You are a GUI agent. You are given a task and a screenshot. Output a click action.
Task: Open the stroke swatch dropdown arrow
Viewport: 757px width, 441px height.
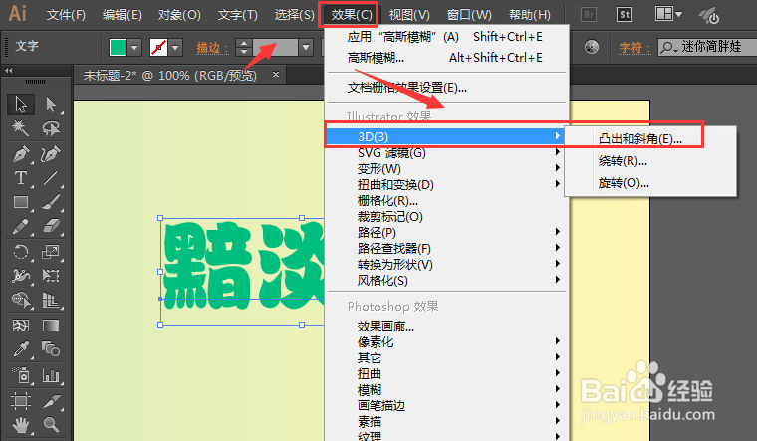point(175,47)
